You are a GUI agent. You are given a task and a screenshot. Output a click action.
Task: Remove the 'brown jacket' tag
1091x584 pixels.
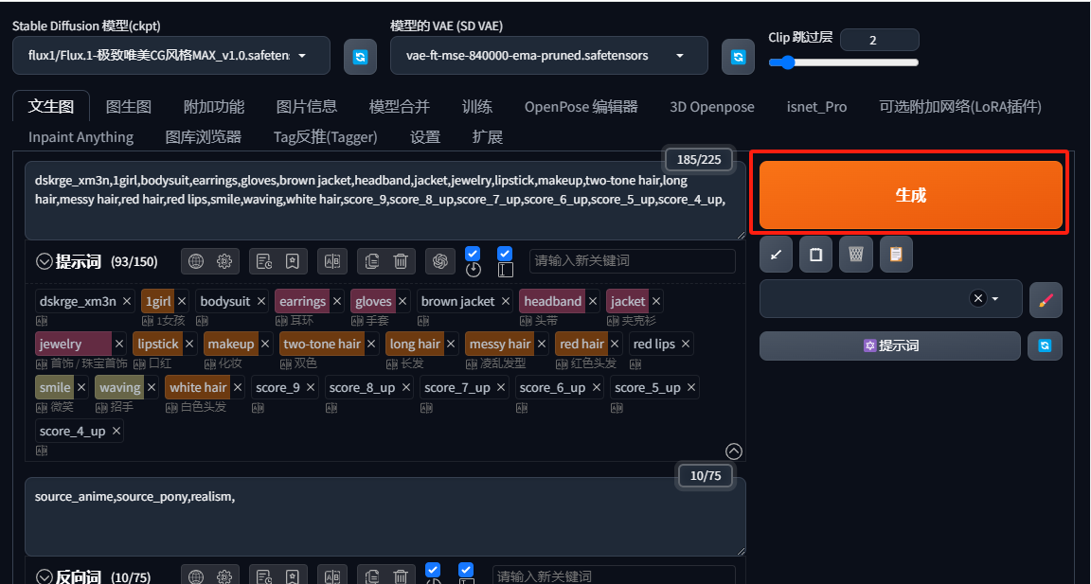[506, 301]
